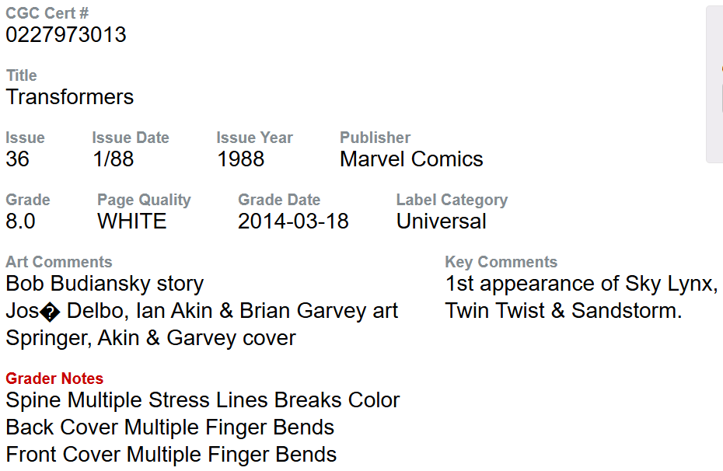Click the issue year 1988

pos(240,159)
